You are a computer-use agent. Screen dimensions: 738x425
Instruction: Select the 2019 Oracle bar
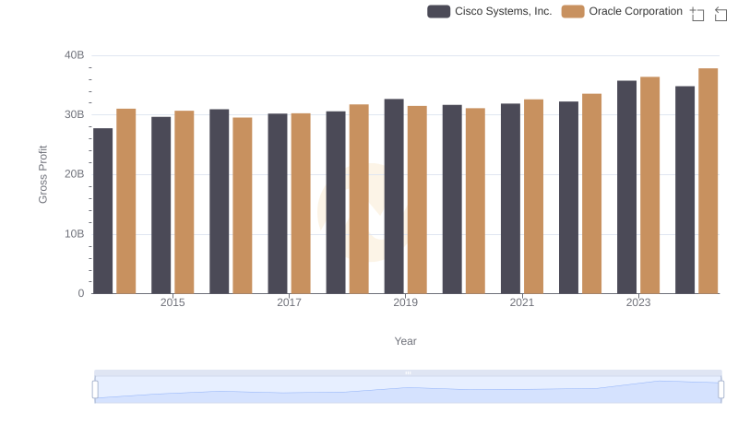(x=417, y=200)
